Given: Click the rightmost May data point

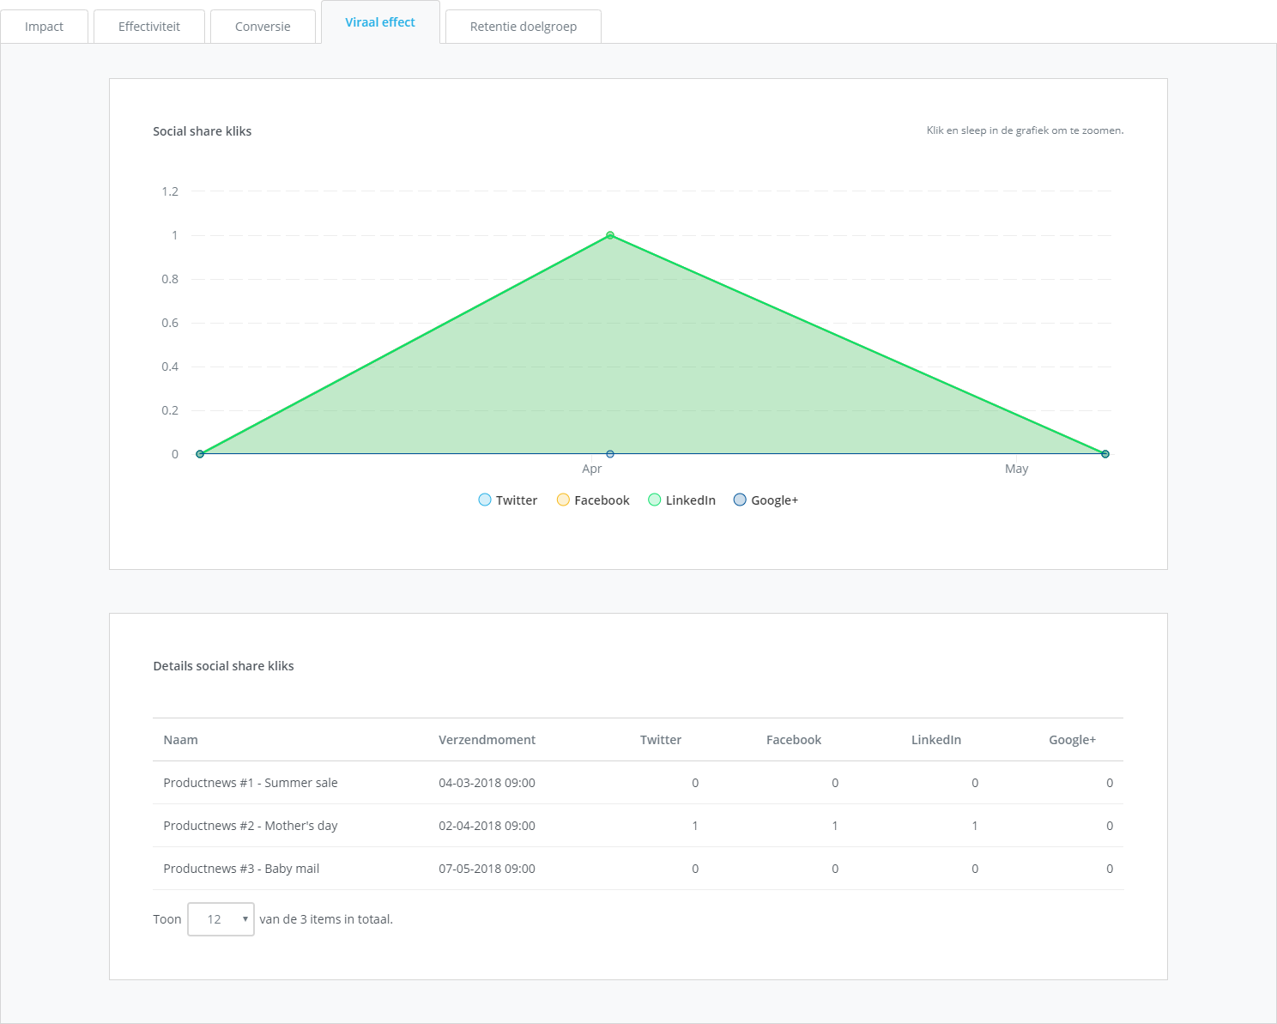Looking at the screenshot, I should [1105, 454].
